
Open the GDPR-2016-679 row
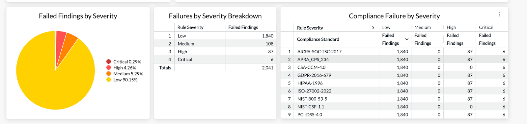[x=394, y=75]
